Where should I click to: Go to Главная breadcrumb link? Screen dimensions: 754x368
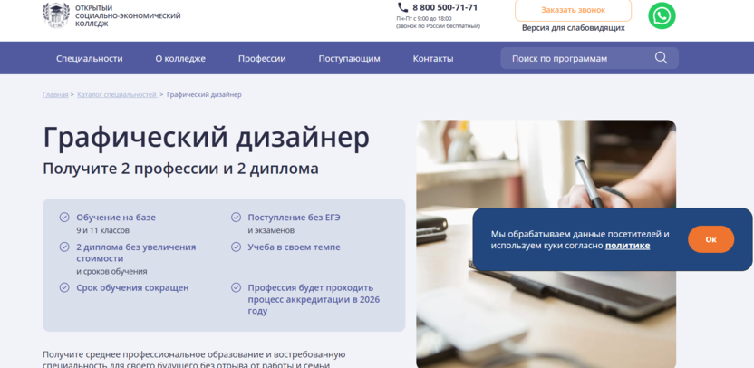[x=55, y=95]
